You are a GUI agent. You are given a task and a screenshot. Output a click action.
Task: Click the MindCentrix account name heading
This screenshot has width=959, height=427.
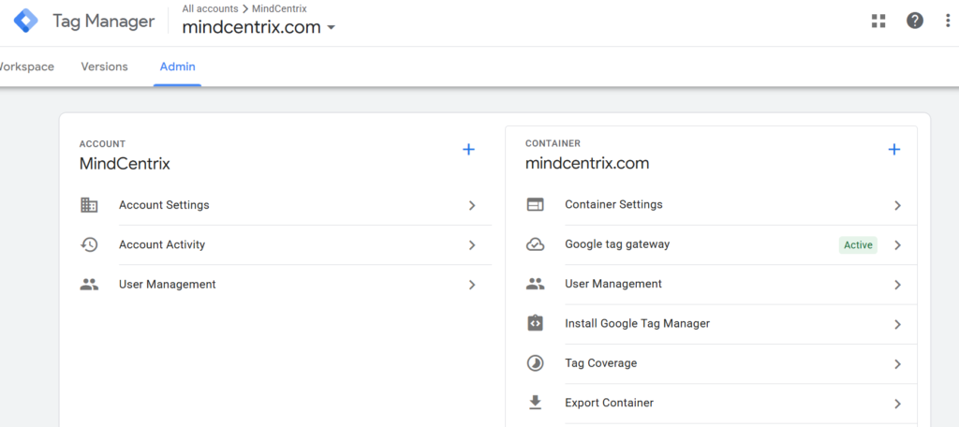(125, 164)
